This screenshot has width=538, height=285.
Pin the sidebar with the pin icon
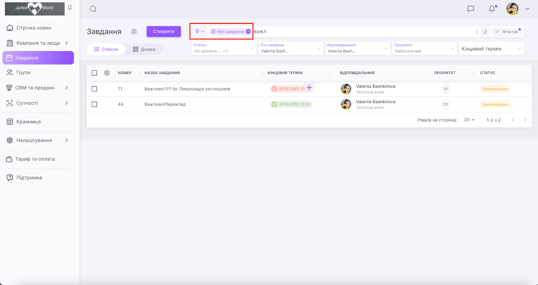(x=70, y=8)
